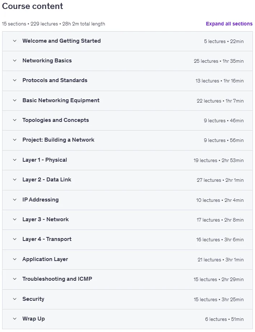Click the Security section chevron

click(x=15, y=299)
